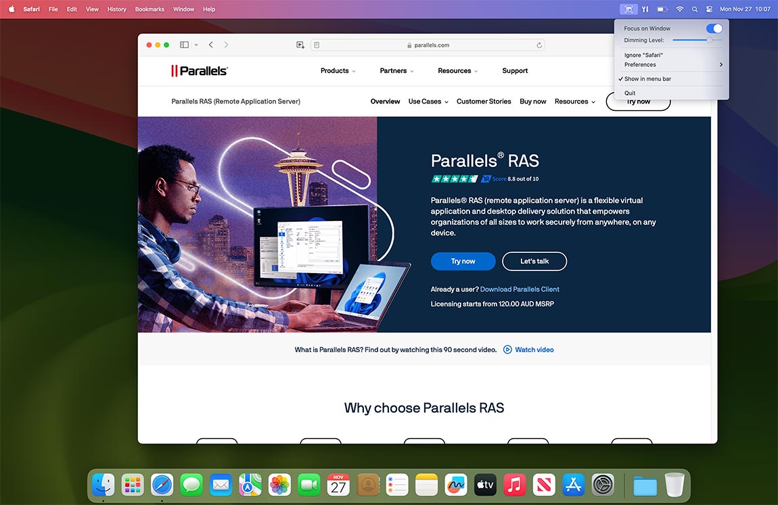Open the Bookmarks menu
Image resolution: width=778 pixels, height=505 pixels.
[150, 9]
